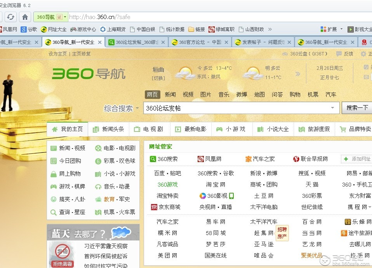The height and width of the screenshot is (268, 372).
Task: Open 小说大全 category with book icon
Action: coord(273,129)
